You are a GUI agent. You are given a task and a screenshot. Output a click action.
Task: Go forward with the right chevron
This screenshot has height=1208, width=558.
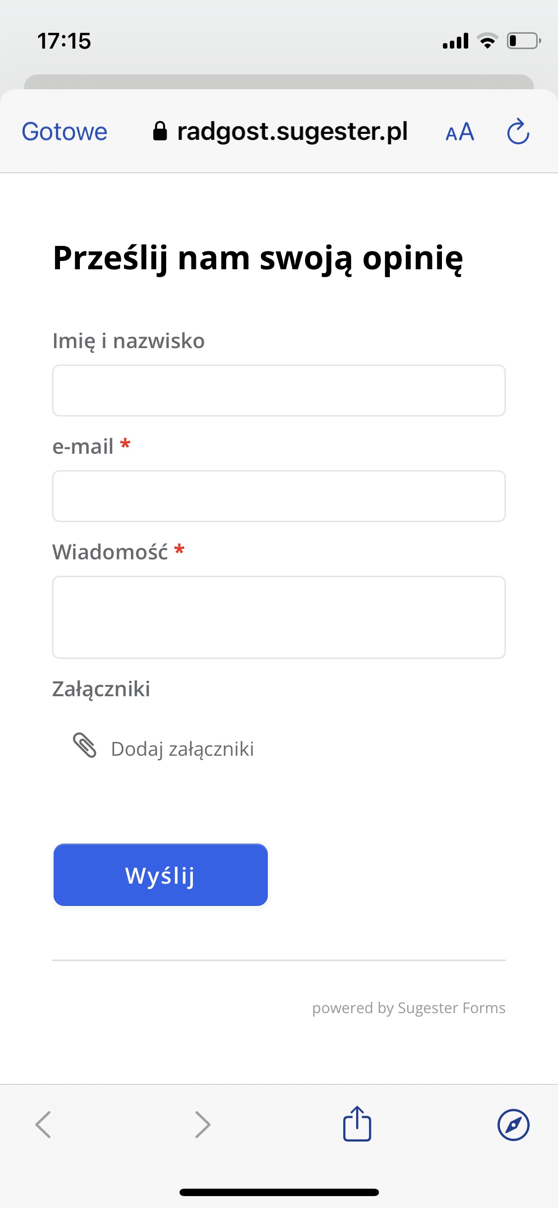click(202, 1124)
